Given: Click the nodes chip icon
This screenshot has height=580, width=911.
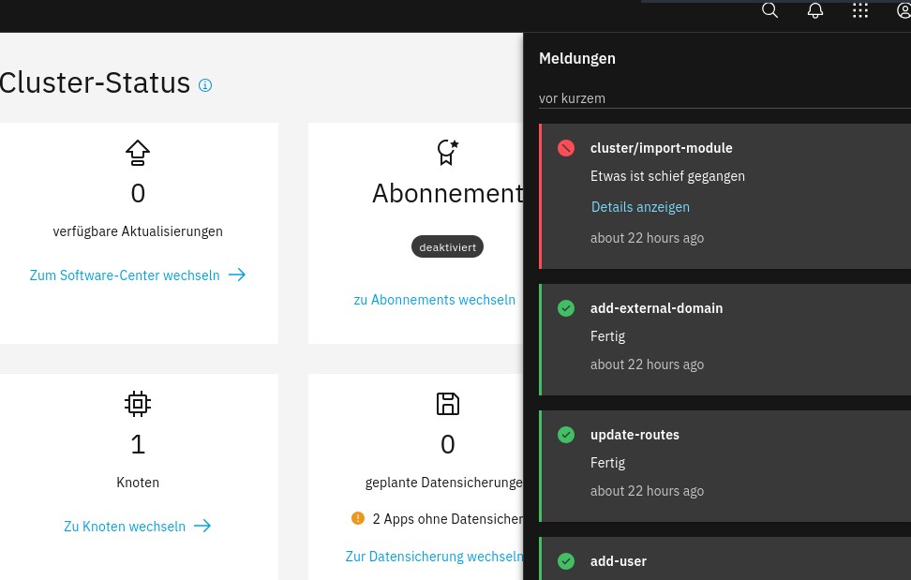Looking at the screenshot, I should pyautogui.click(x=138, y=404).
